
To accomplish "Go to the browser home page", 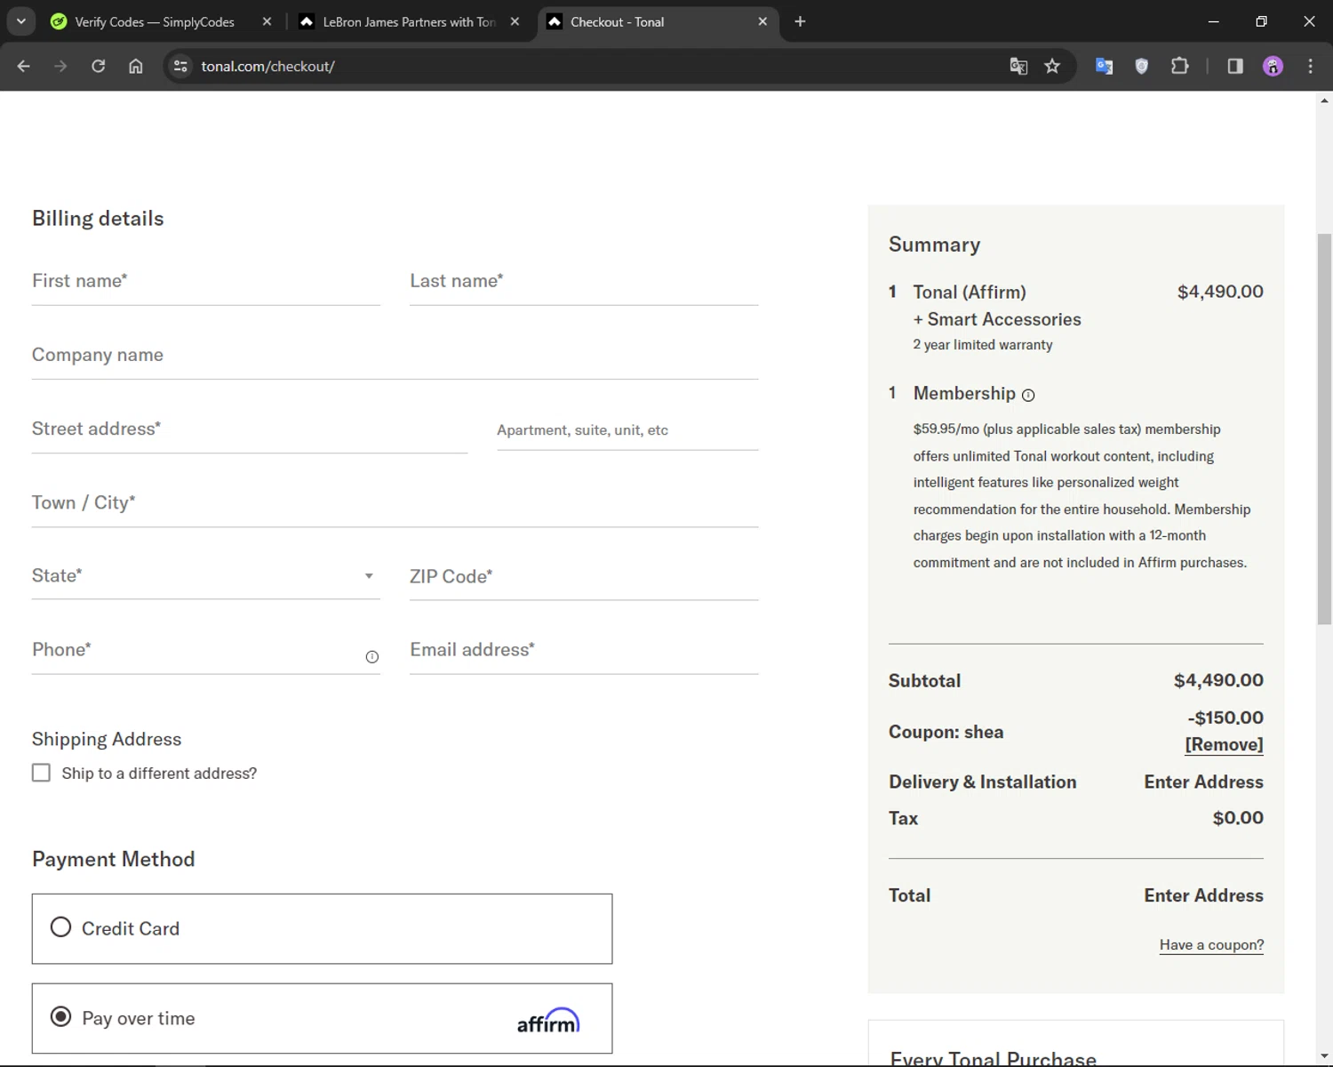I will [x=136, y=66].
